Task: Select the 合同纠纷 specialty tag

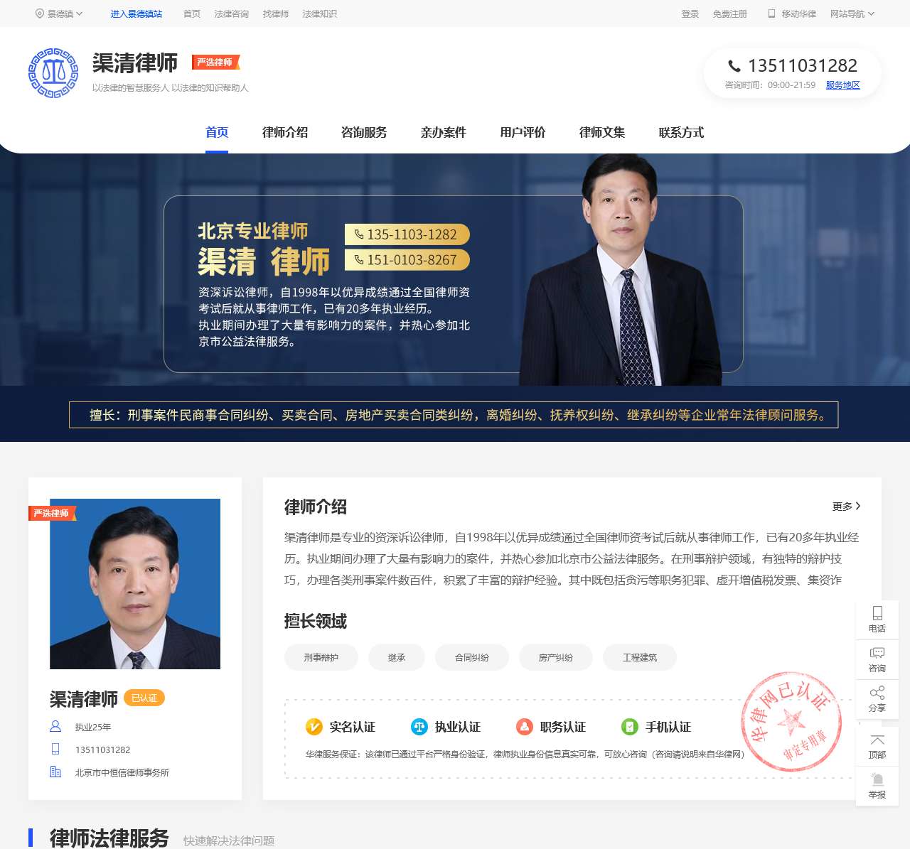Action: click(472, 658)
